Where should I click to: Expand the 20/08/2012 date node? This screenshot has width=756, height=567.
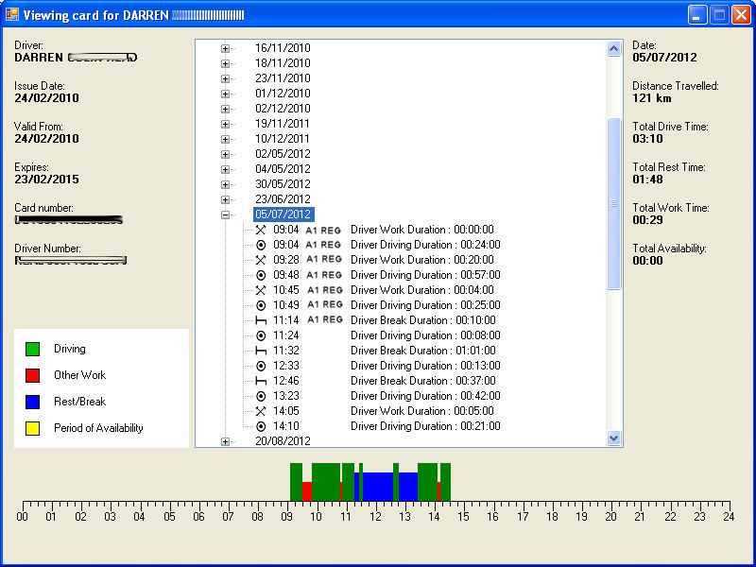click(x=225, y=441)
